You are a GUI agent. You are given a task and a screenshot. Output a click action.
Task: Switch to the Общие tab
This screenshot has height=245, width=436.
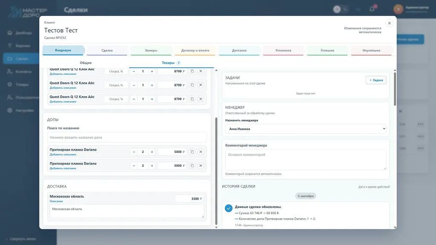[x=86, y=63]
